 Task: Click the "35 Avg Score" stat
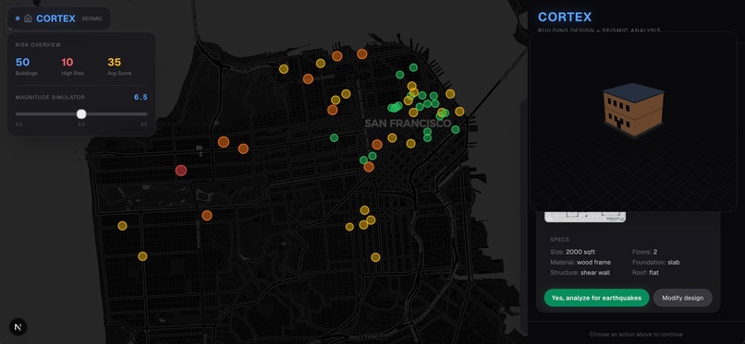click(x=119, y=66)
